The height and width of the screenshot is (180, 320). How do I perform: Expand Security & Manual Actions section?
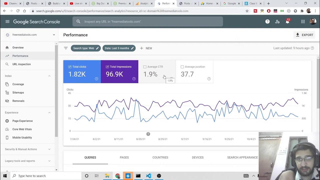(x=49, y=149)
